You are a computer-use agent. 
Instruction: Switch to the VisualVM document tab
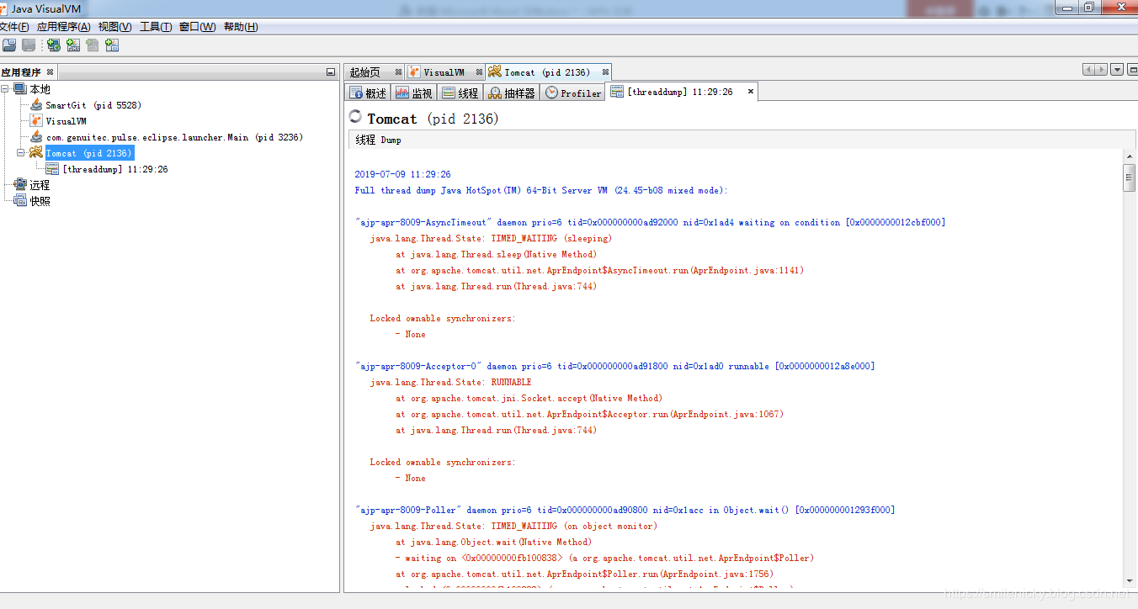coord(444,72)
